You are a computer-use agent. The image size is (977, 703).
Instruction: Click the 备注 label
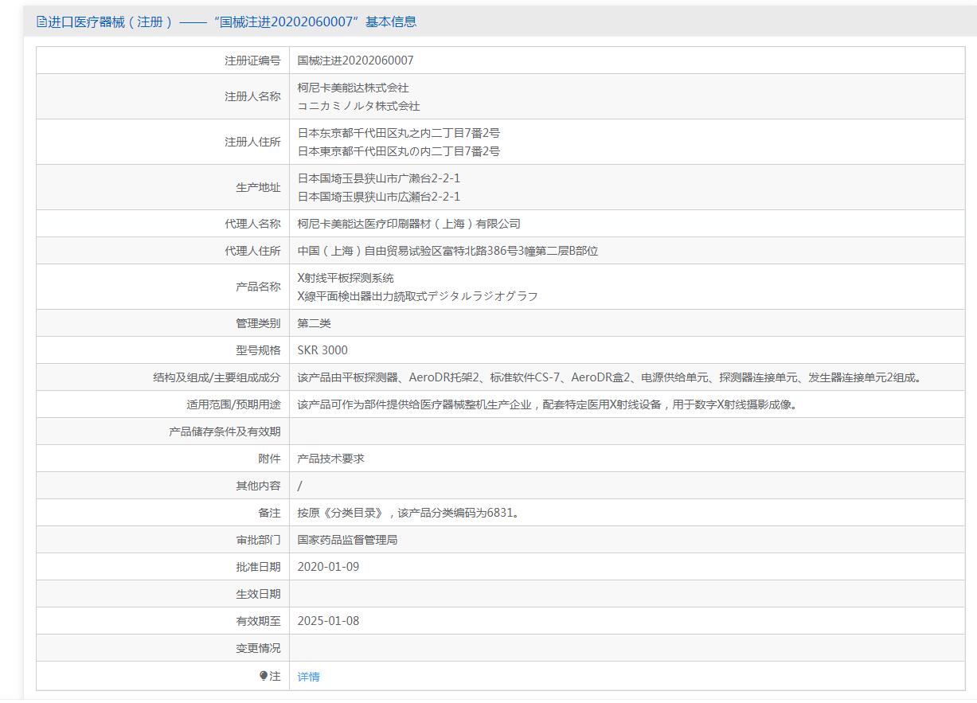[x=269, y=513]
